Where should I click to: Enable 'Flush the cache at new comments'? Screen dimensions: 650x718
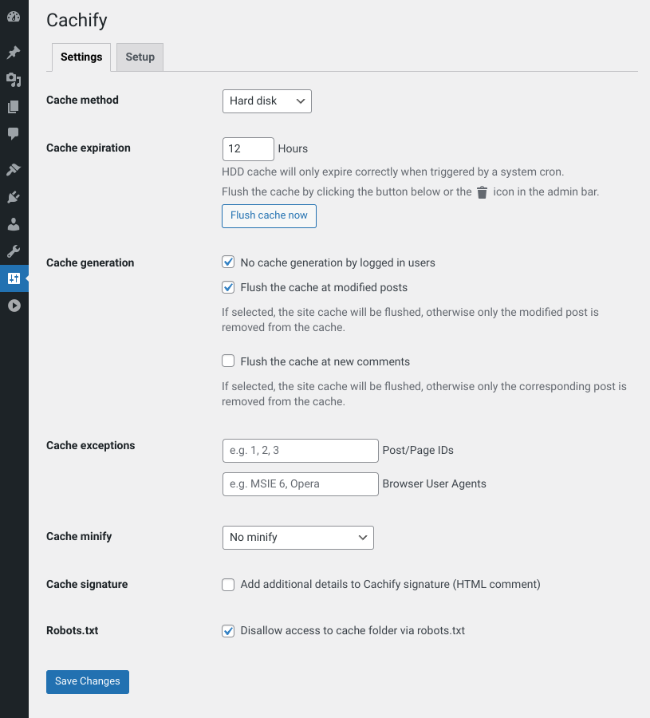coord(228,361)
